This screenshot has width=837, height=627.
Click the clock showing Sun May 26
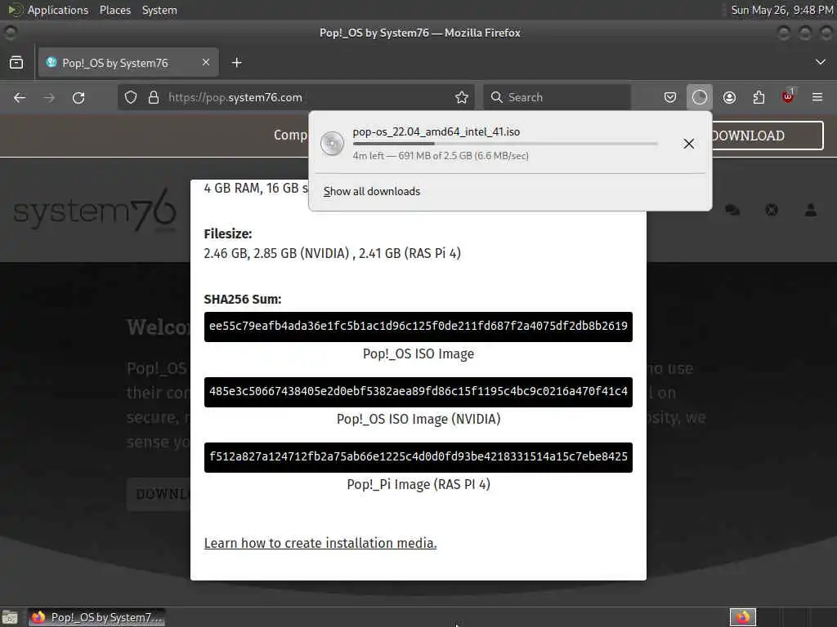coord(781,10)
